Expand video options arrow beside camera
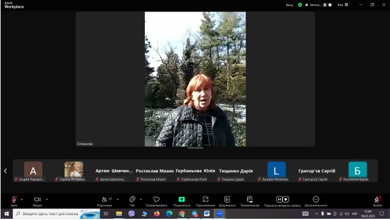The width and height of the screenshot is (390, 220). pyautogui.click(x=46, y=199)
